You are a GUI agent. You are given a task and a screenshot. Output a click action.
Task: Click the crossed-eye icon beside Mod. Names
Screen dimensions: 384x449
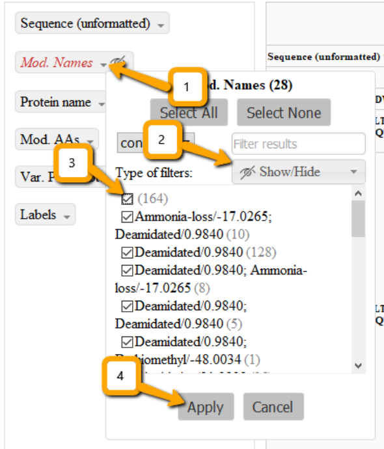(x=118, y=61)
